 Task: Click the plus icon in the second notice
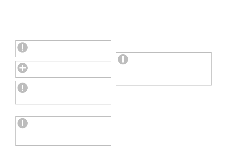coord(22,68)
